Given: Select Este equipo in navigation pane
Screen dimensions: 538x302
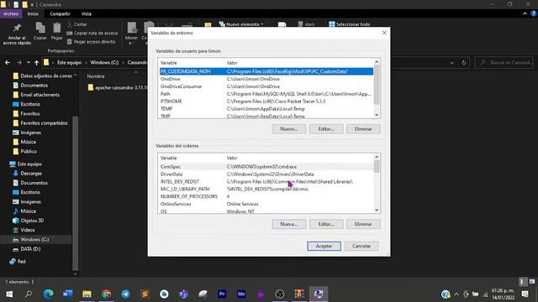Looking at the screenshot, I should [29, 164].
